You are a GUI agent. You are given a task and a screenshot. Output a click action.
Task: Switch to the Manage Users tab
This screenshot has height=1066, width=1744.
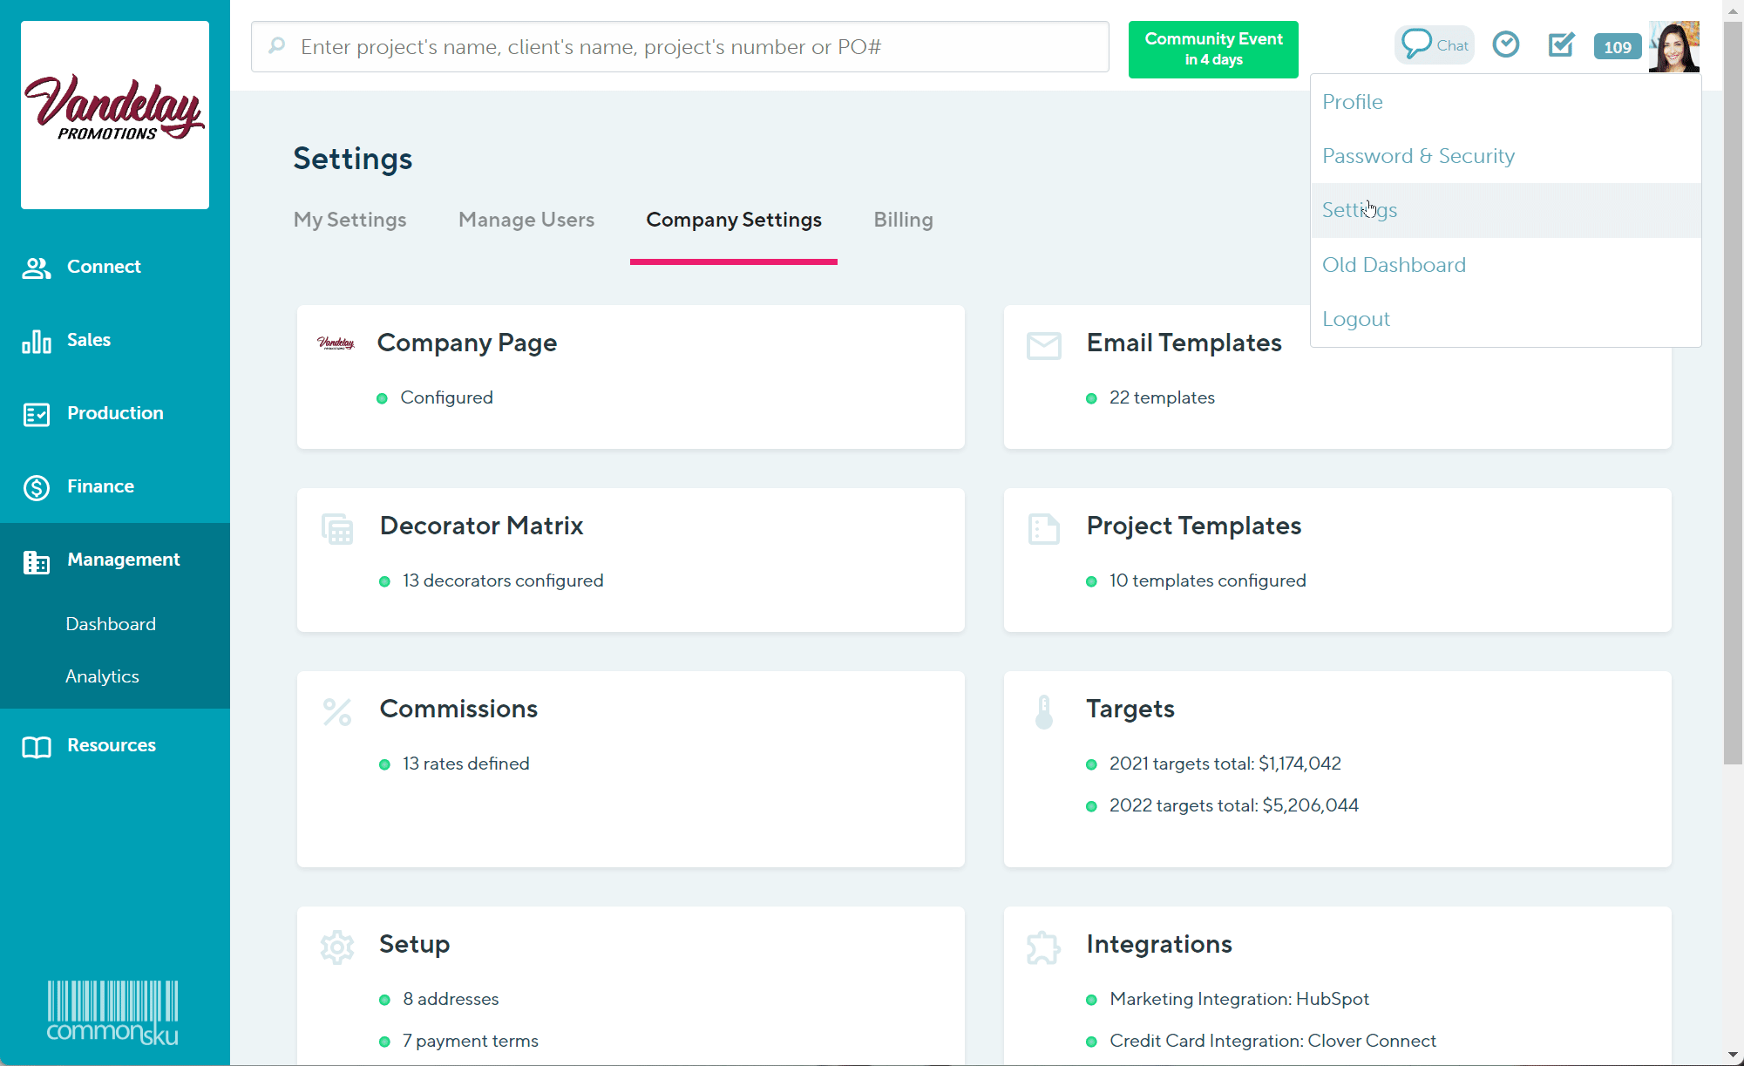[526, 220]
